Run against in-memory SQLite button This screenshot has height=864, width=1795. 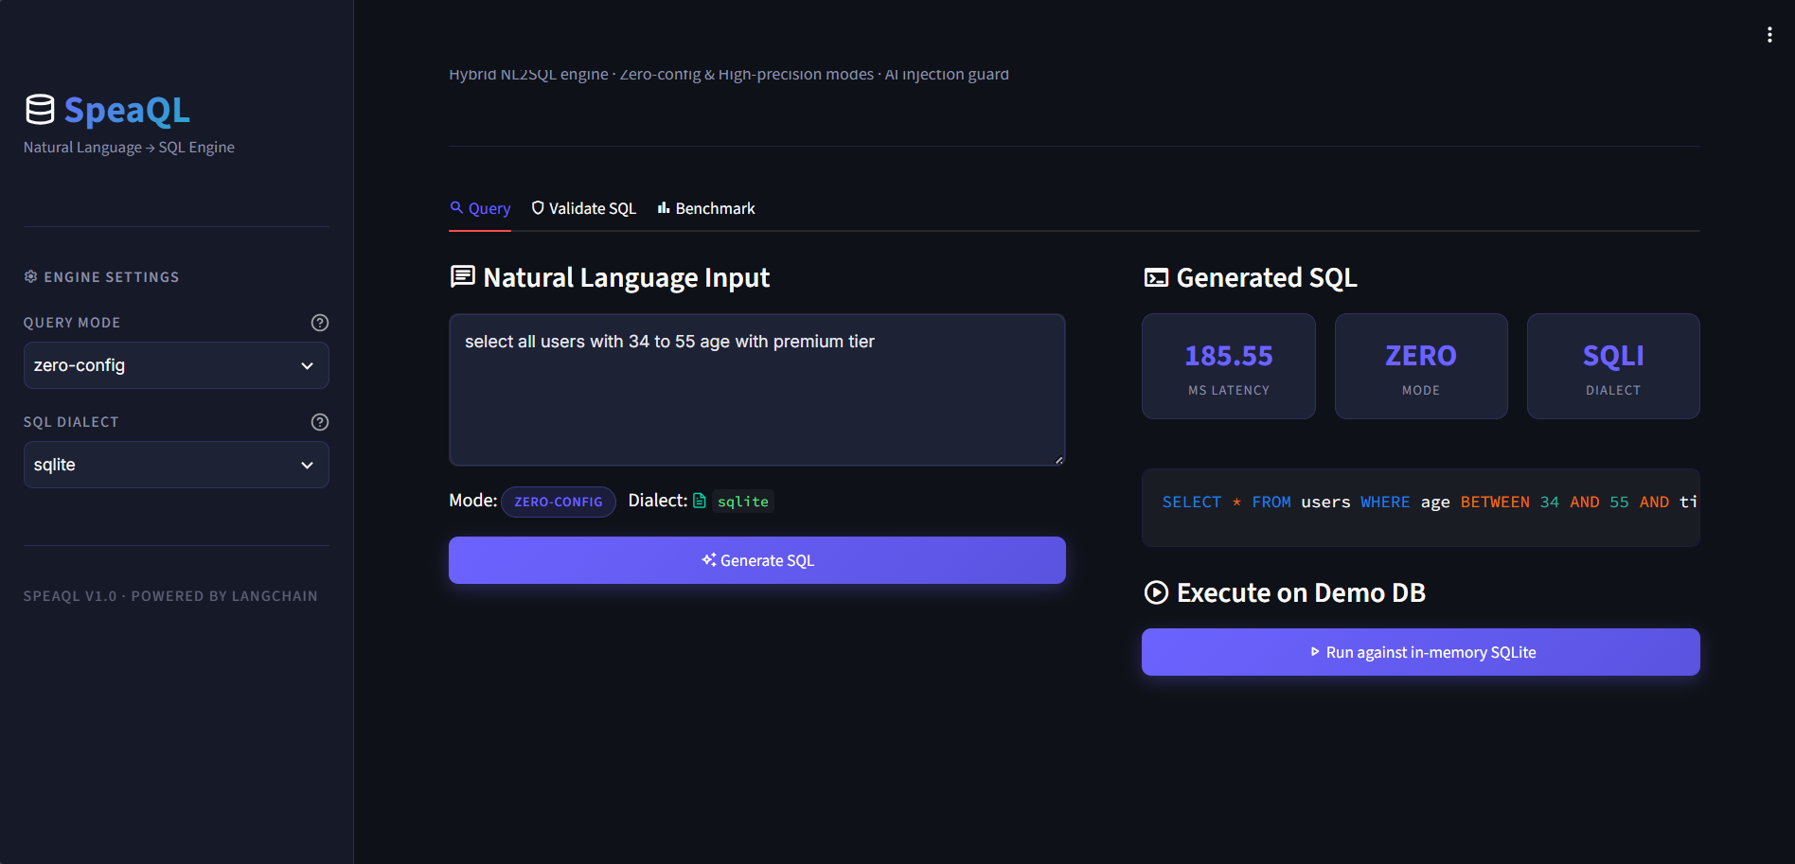click(1421, 652)
